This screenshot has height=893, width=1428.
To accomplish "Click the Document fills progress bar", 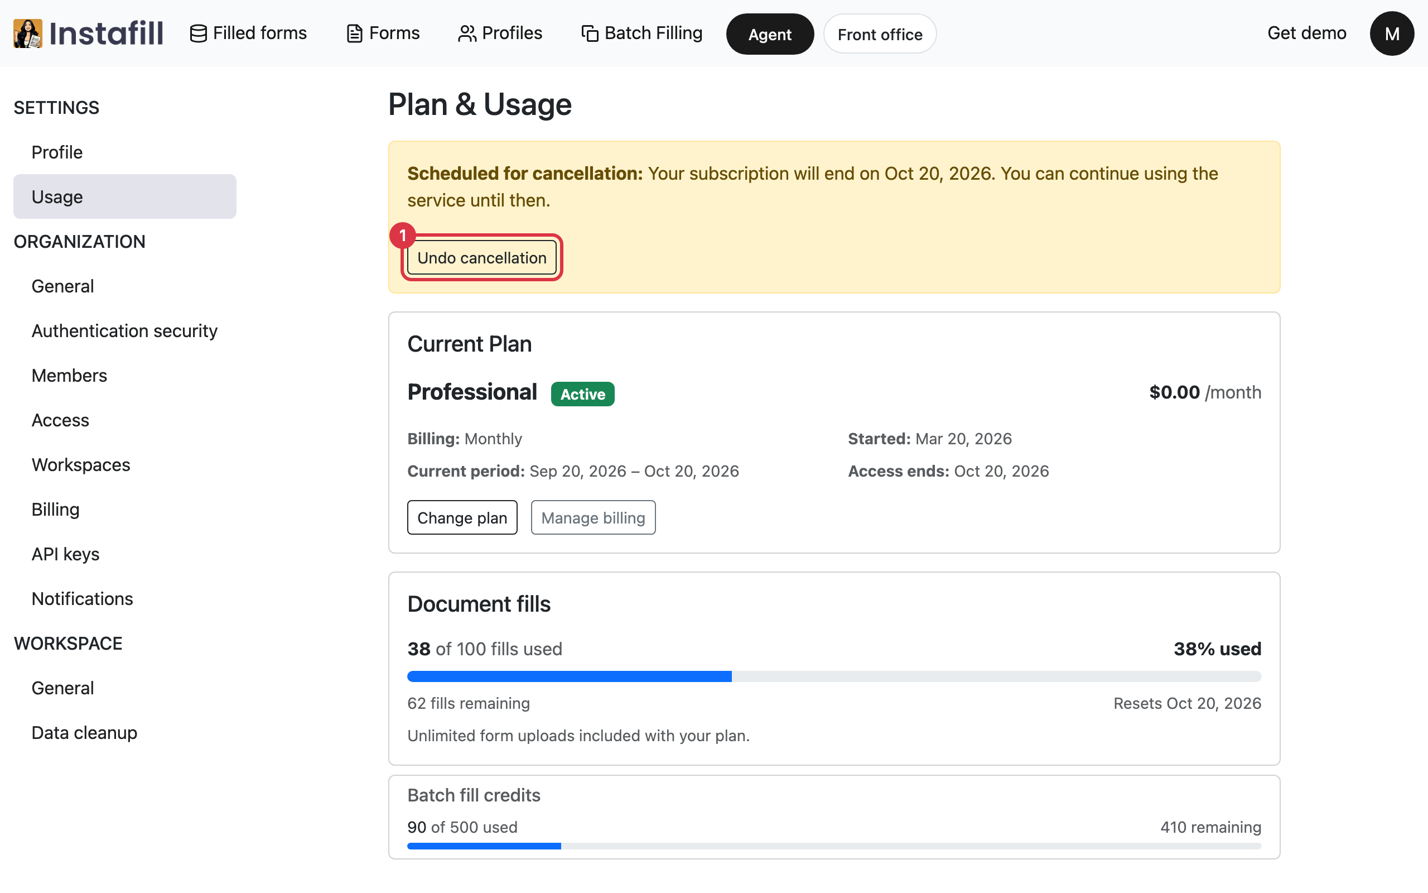I will coord(834,676).
